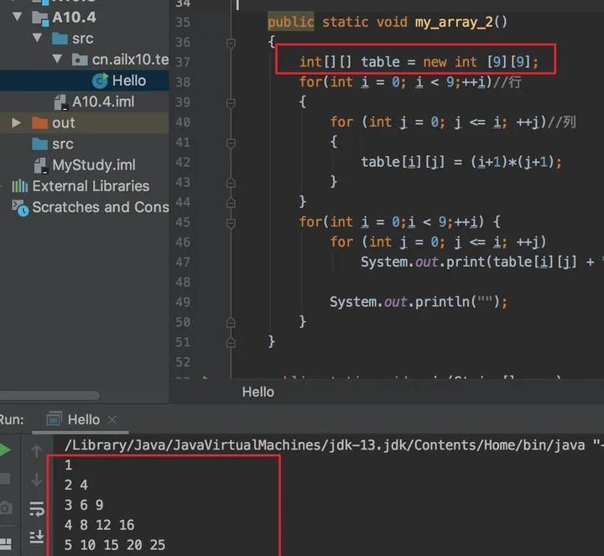
Task: Click the project panel horizontal scrollbar
Action: (50, 396)
